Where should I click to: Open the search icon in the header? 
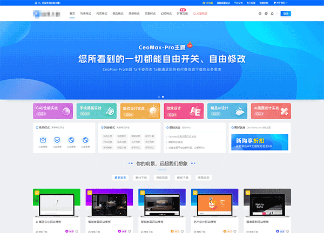coord(260,13)
